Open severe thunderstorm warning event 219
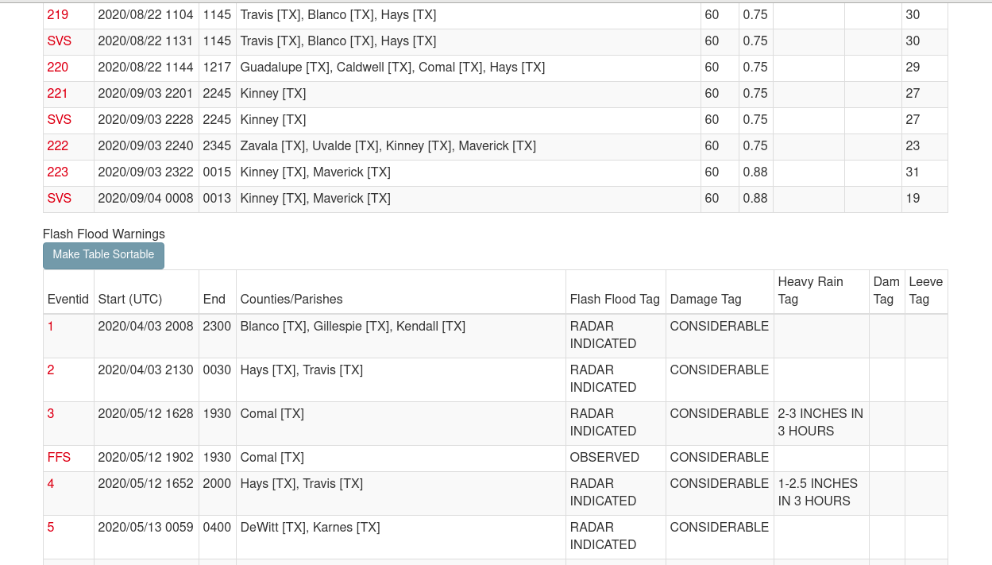This screenshot has width=992, height=565. coord(58,15)
